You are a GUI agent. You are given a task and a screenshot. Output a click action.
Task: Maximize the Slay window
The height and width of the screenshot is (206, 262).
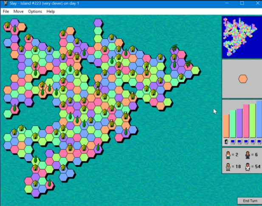(242, 3)
